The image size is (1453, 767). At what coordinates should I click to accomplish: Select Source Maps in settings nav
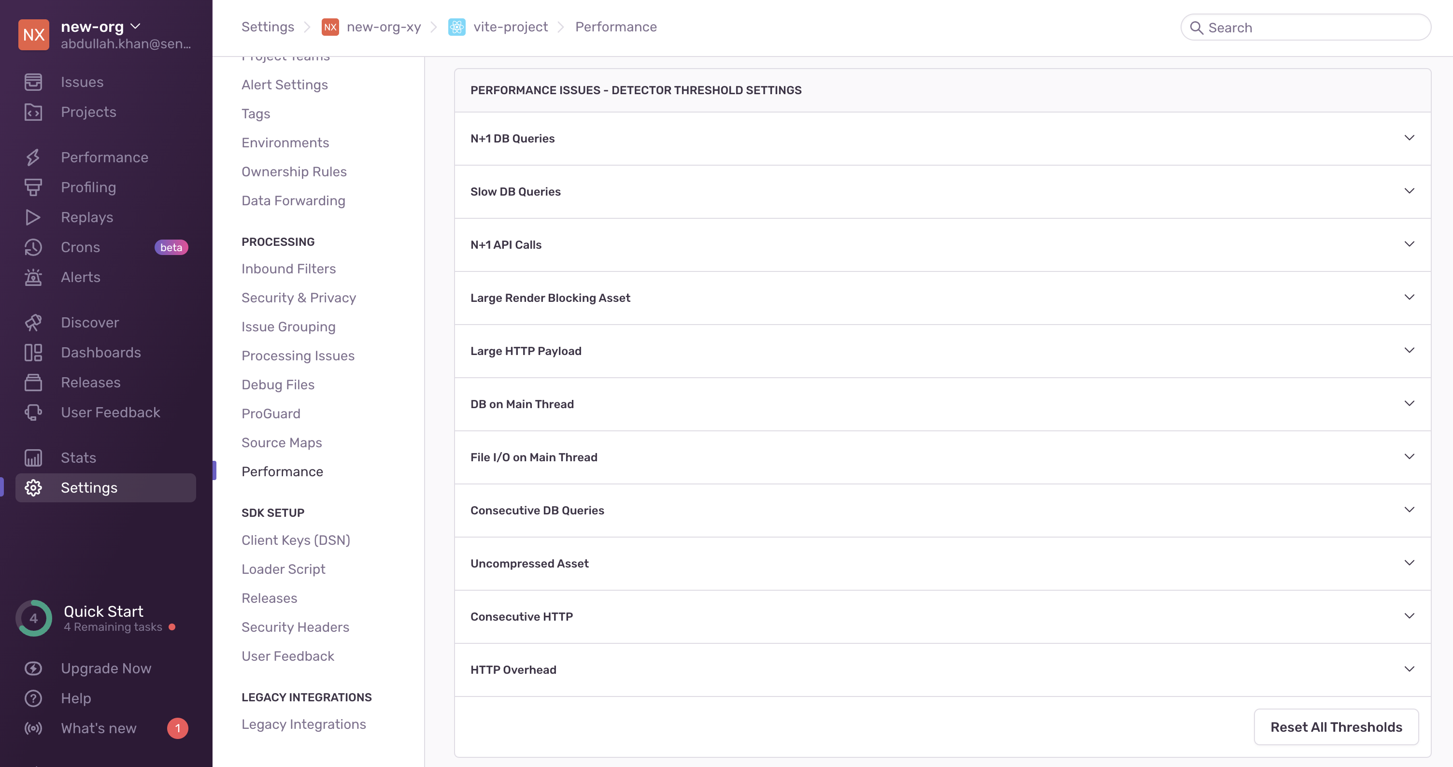282,442
